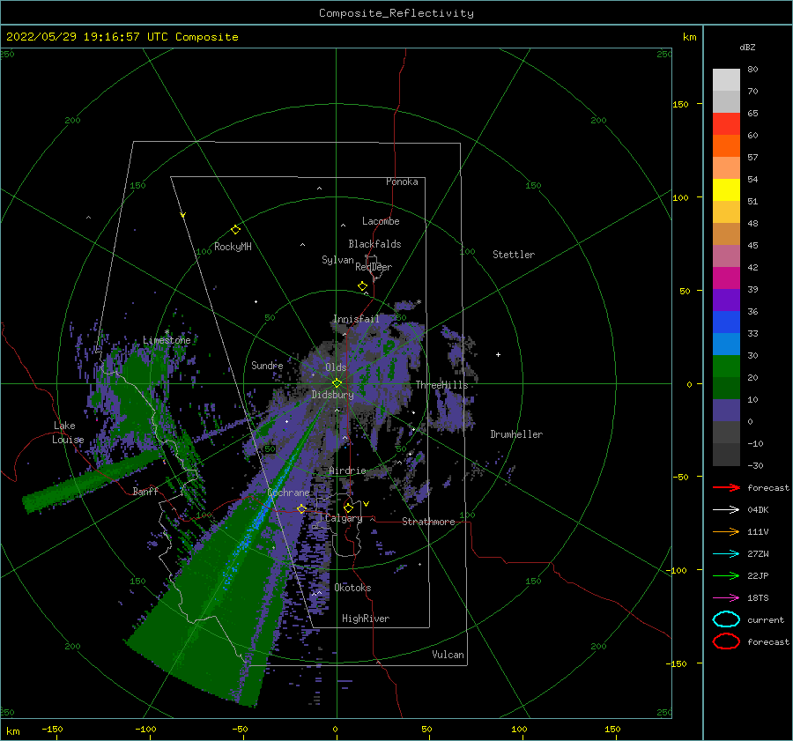Image resolution: width=793 pixels, height=741 pixels.
Task: Click the Ponoka city label
Action: coord(402,182)
